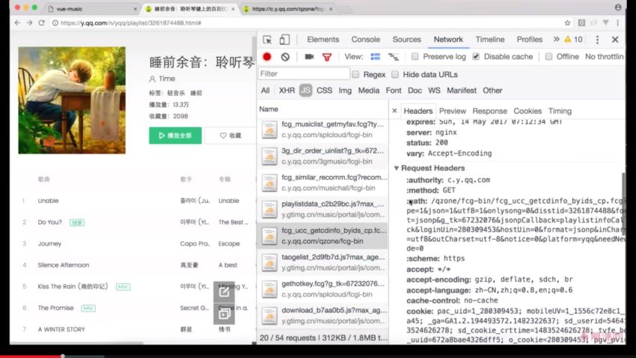Image resolution: width=636 pixels, height=358 pixels.
Task: Click the video progress bar playhead
Action: (62, 356)
